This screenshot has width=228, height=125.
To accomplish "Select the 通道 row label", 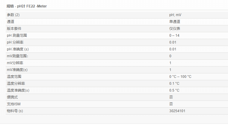I will (x=10, y=22).
